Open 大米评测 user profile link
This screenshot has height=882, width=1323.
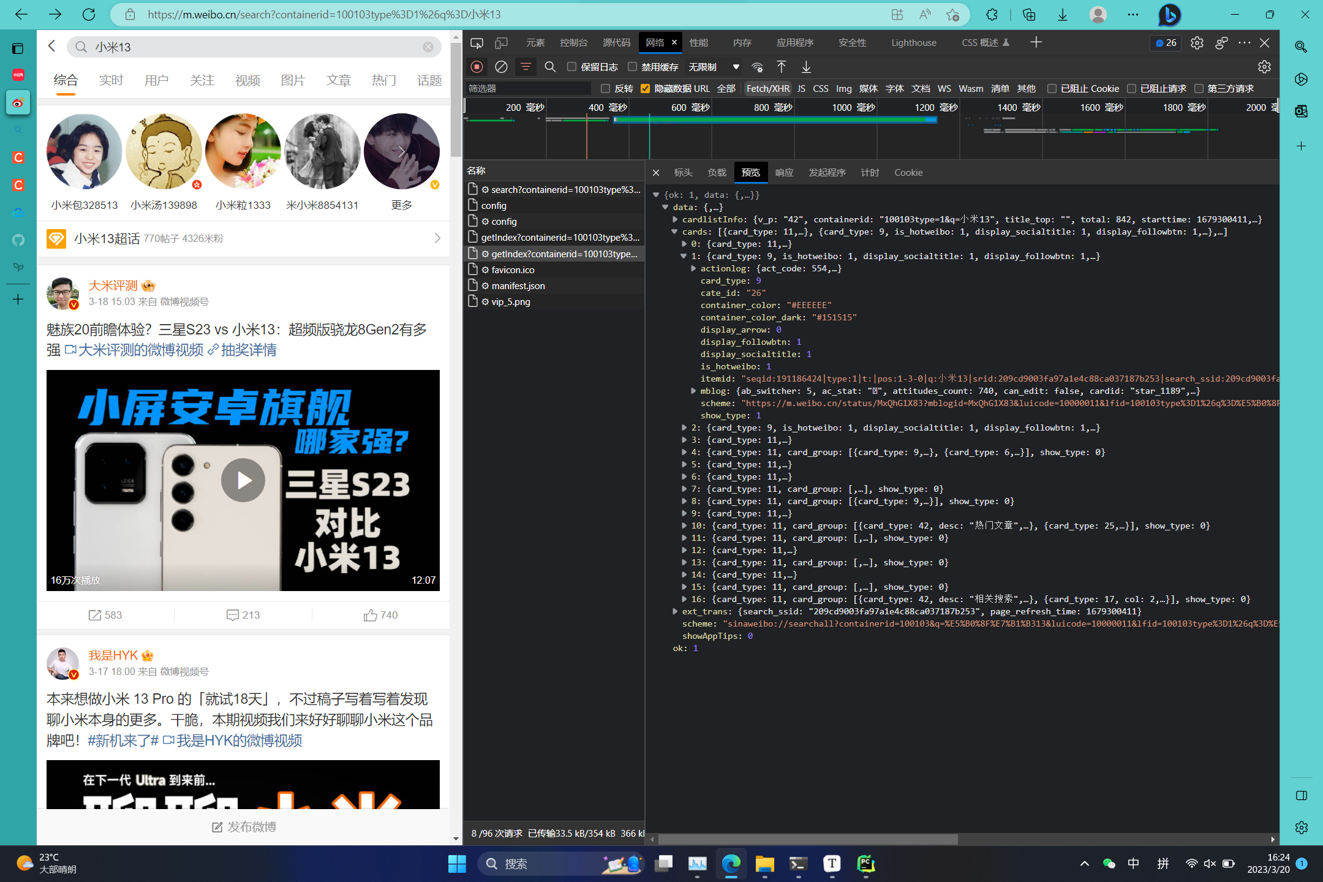[113, 285]
